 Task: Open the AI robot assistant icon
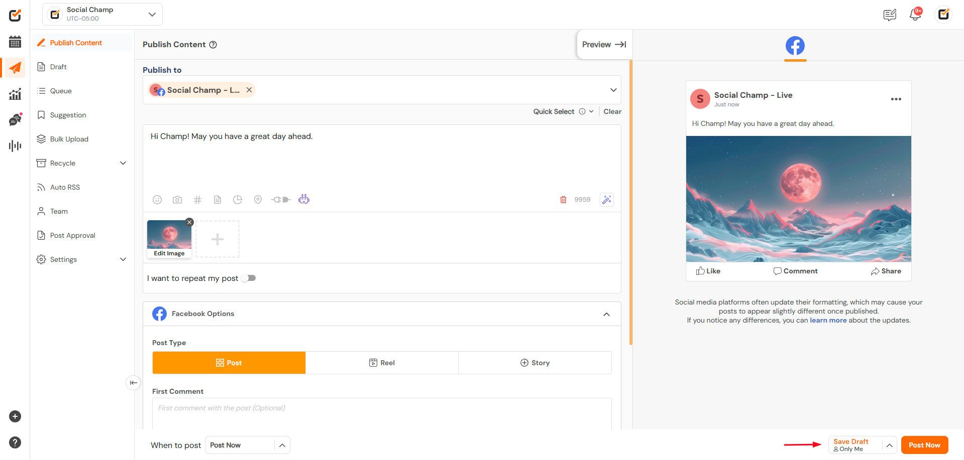pyautogui.click(x=304, y=199)
